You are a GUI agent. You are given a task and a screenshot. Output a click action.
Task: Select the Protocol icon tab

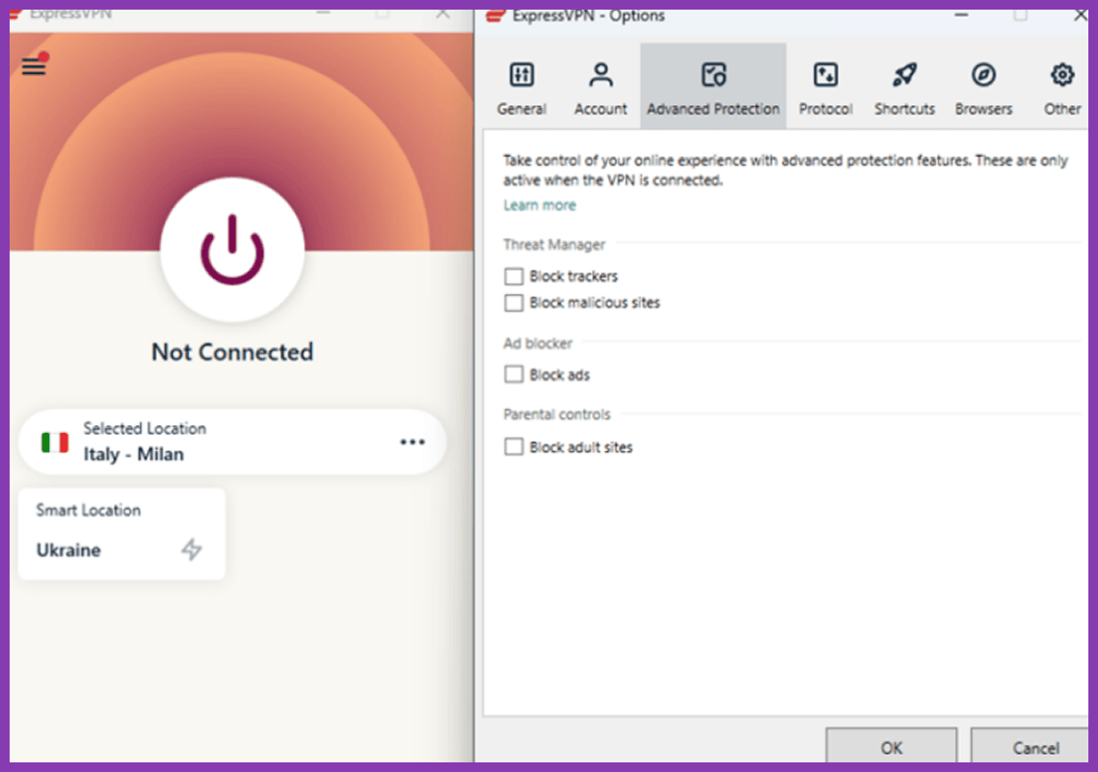[825, 75]
